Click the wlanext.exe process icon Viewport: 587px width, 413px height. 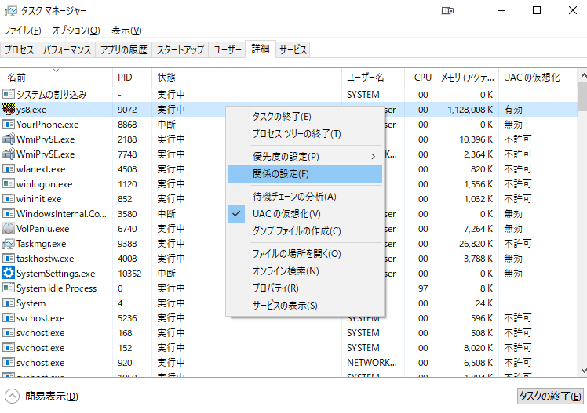(x=8, y=169)
